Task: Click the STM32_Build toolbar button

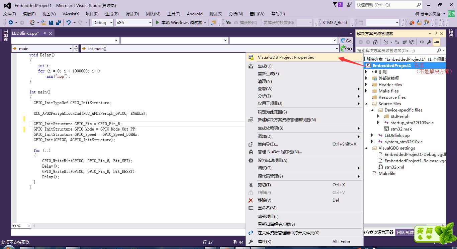Action: [335, 22]
